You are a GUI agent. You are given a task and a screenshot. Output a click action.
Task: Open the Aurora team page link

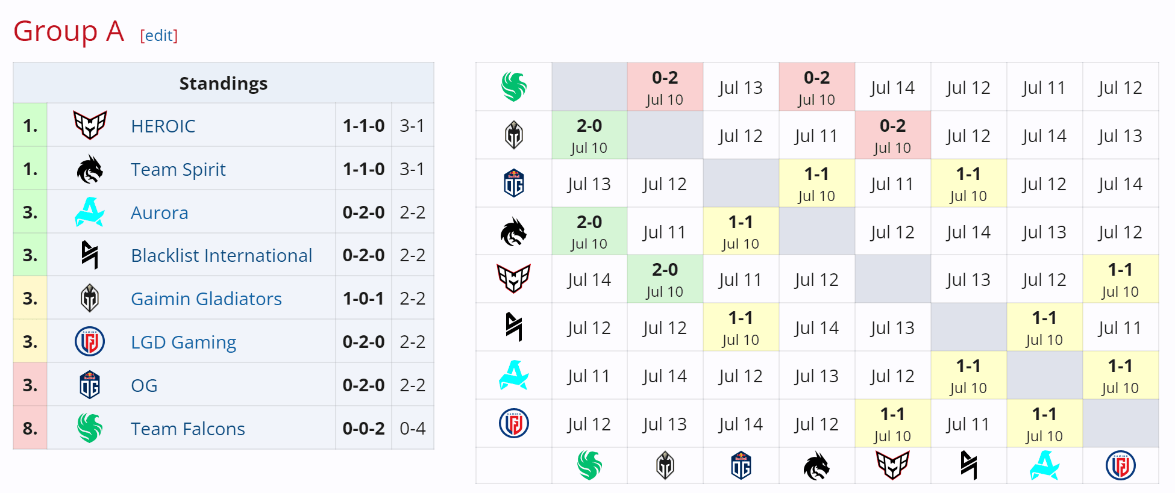click(x=159, y=212)
